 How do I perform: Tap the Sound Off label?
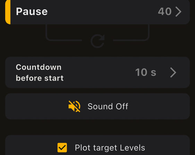(x=108, y=107)
